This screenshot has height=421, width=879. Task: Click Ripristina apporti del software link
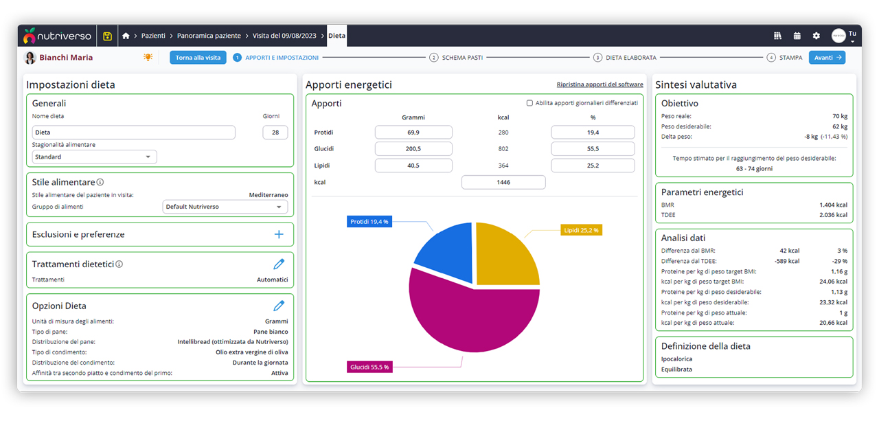pyautogui.click(x=600, y=84)
